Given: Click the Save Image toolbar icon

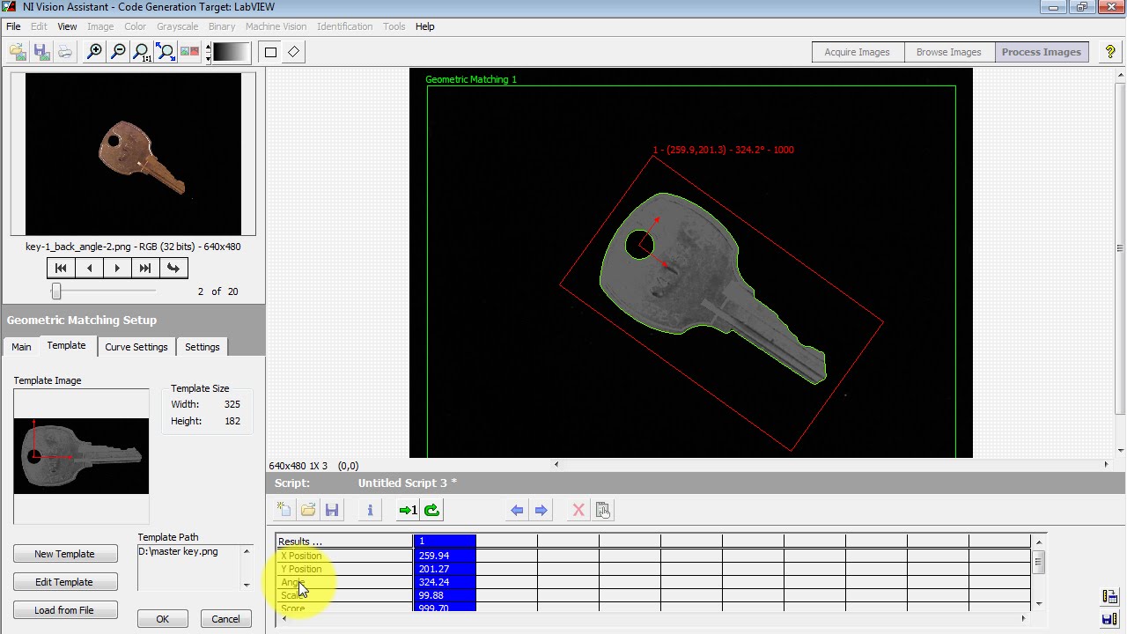Looking at the screenshot, I should tap(41, 52).
